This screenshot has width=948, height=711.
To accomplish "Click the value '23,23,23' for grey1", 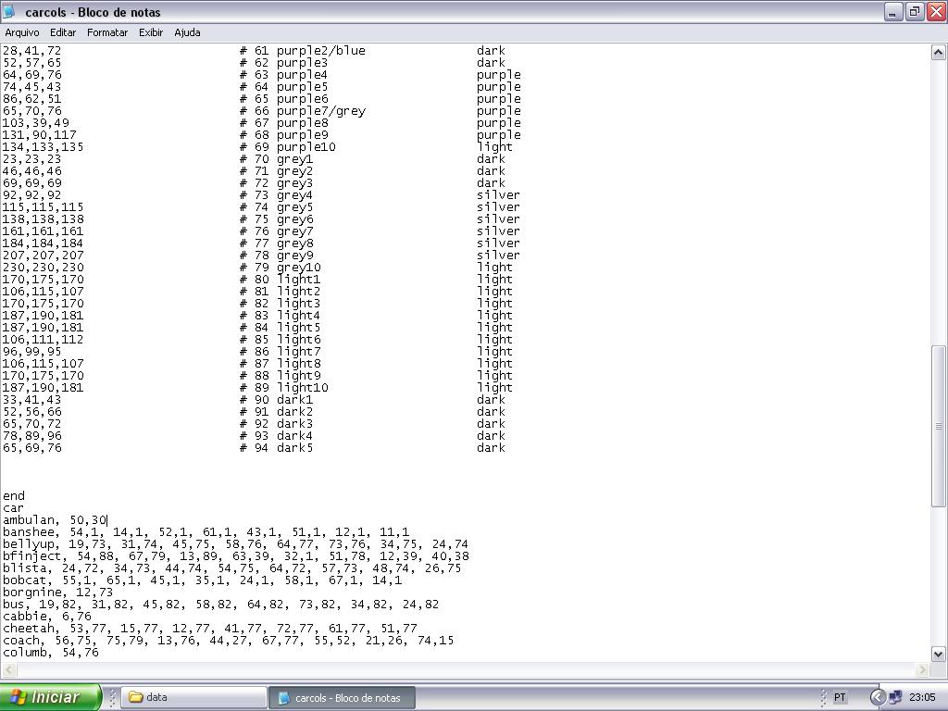I will tap(32, 159).
